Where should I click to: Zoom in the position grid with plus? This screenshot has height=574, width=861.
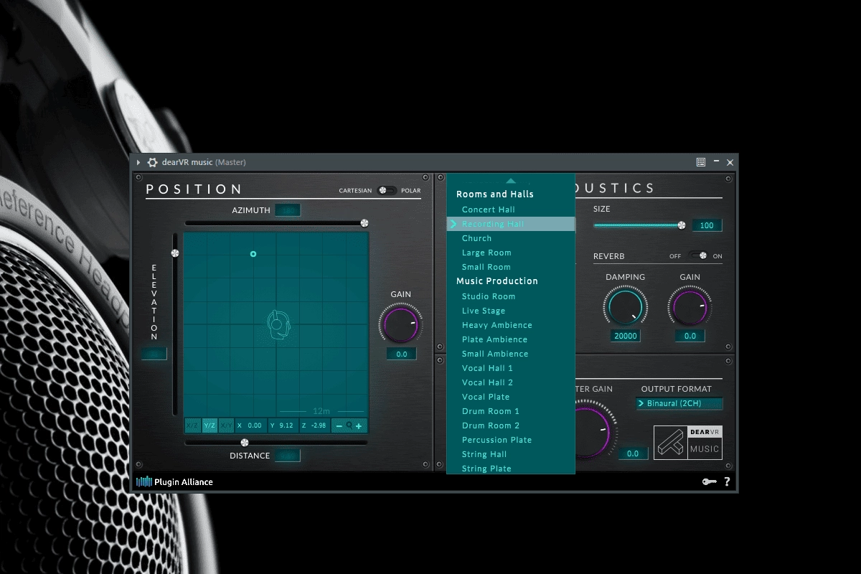point(359,426)
